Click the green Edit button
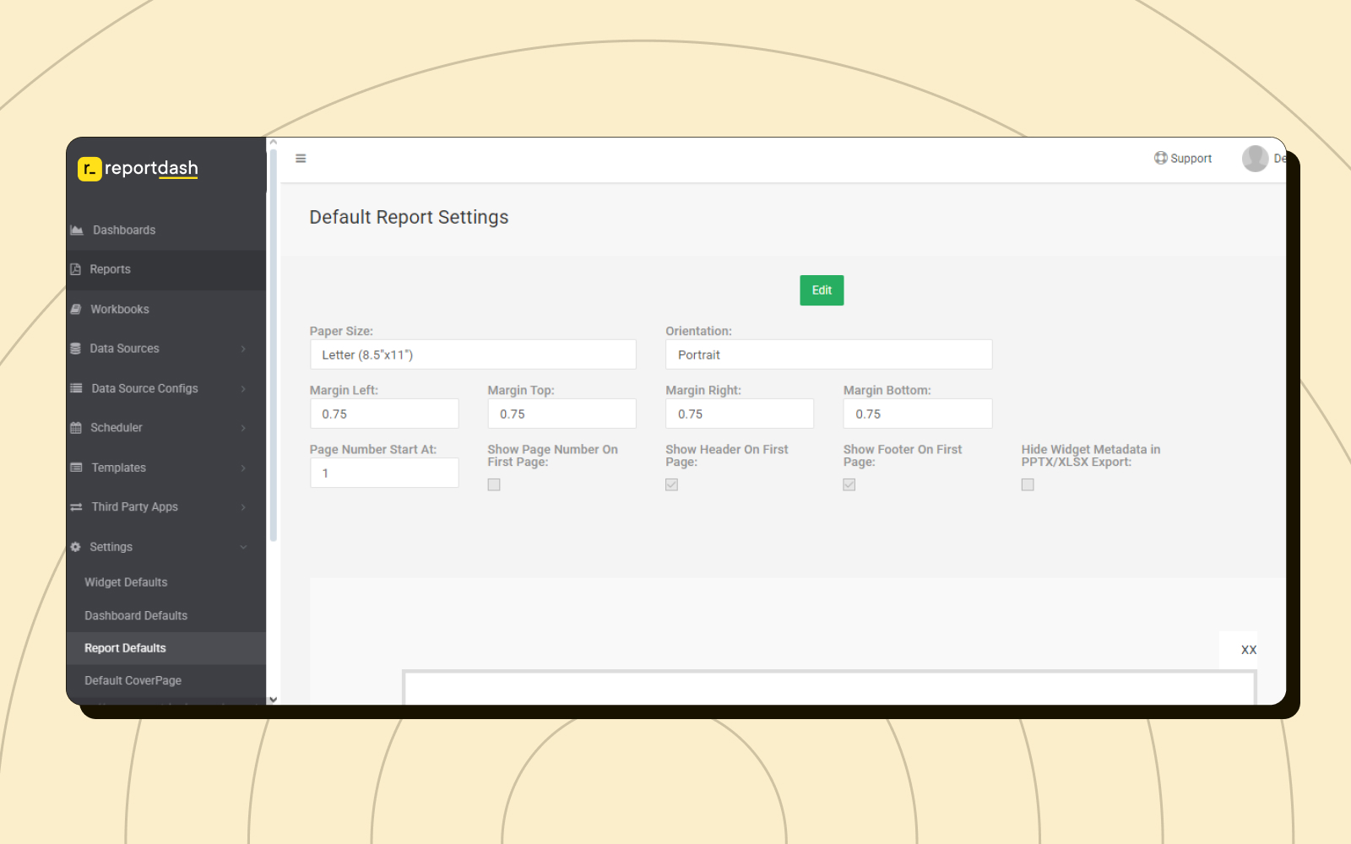The height and width of the screenshot is (844, 1351). pyautogui.click(x=822, y=290)
